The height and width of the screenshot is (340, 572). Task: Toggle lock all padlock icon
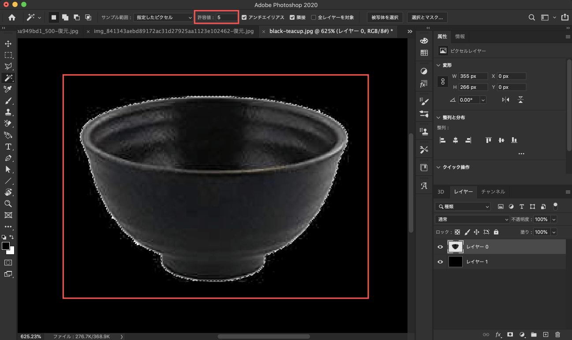496,232
